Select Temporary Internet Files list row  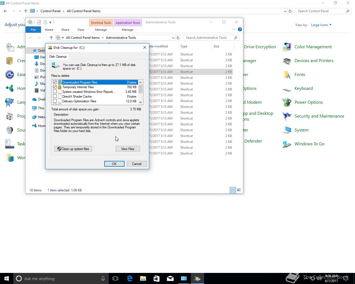[x=95, y=87]
